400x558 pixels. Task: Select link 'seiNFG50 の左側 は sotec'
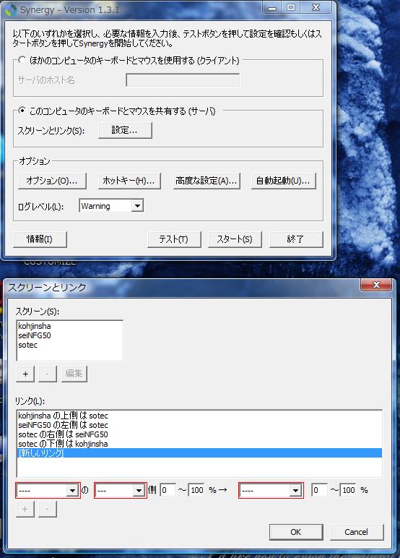(199, 425)
